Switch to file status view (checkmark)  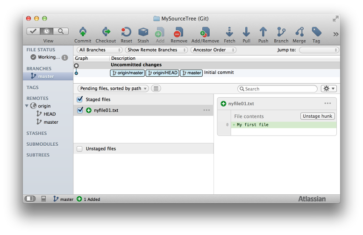[33, 31]
